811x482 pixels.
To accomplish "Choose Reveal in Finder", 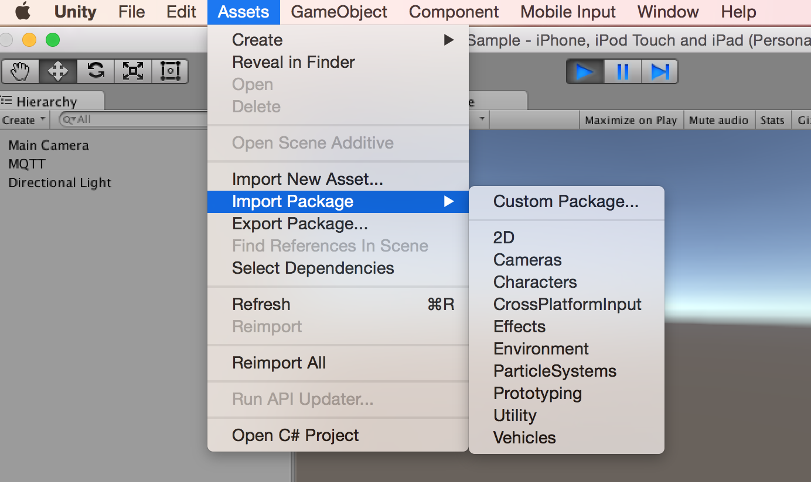I will pyautogui.click(x=338, y=62).
